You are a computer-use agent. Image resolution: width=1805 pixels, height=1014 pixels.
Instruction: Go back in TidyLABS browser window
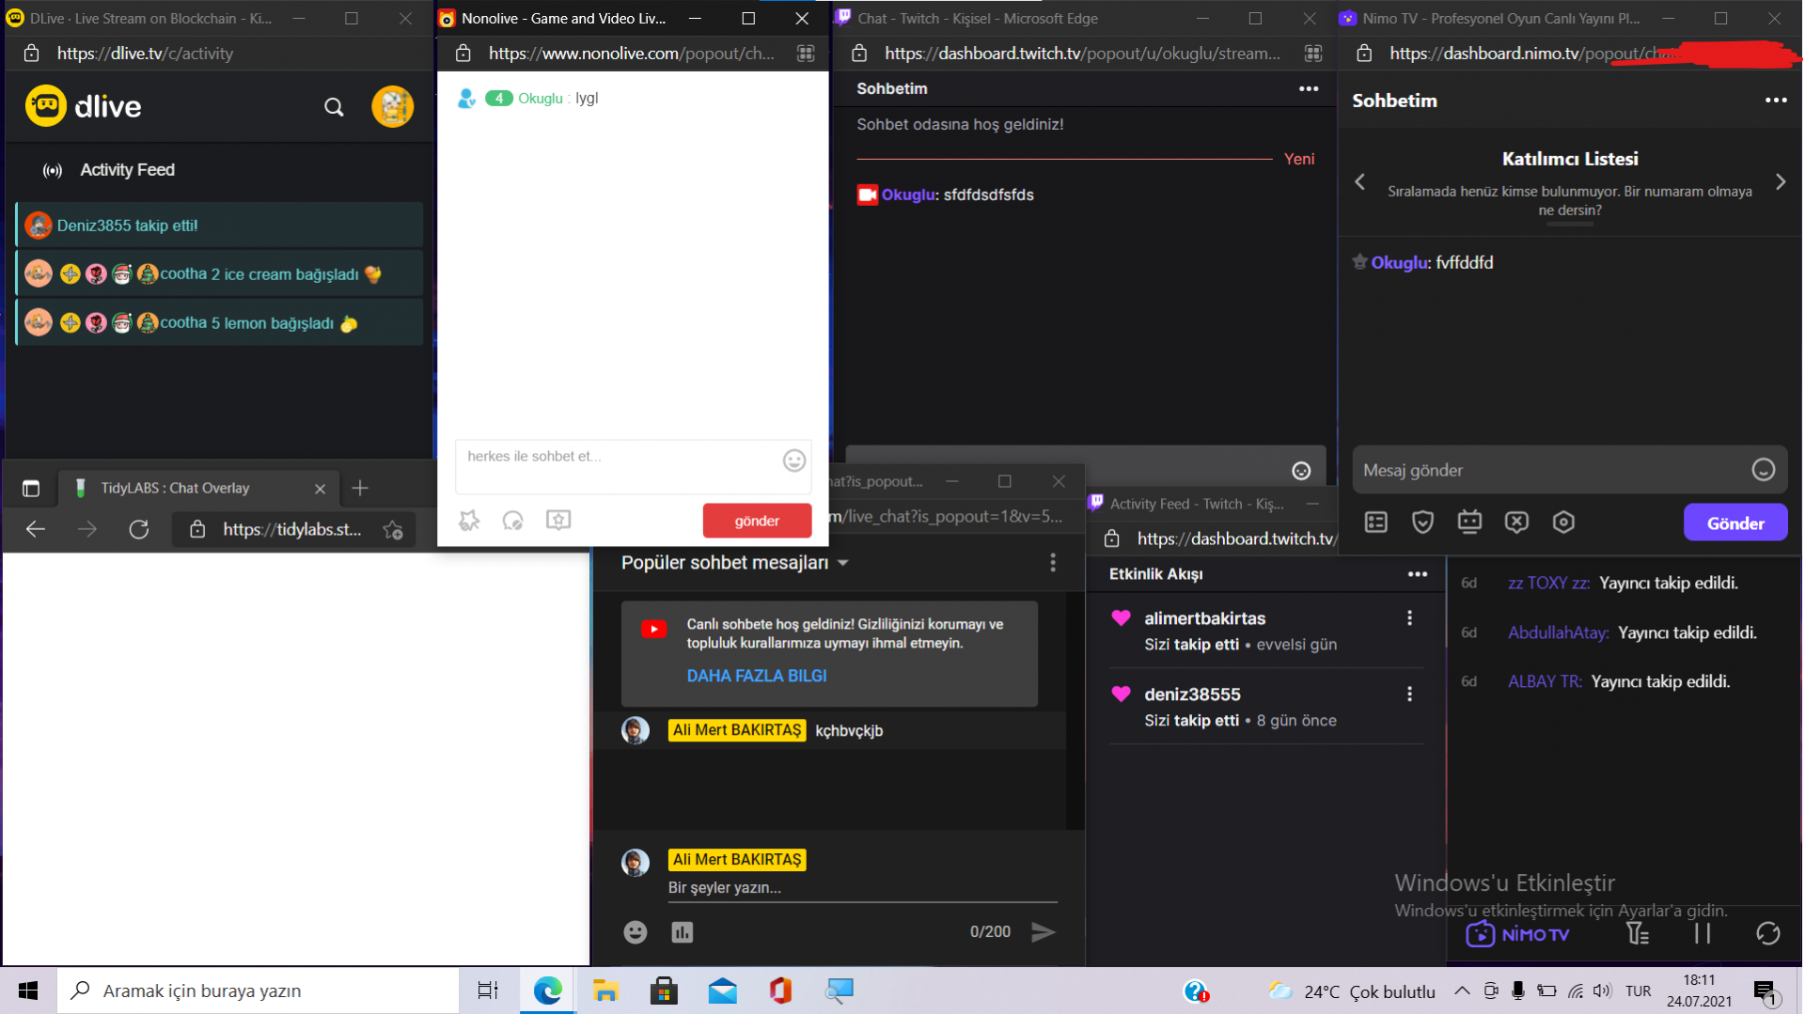coord(36,529)
